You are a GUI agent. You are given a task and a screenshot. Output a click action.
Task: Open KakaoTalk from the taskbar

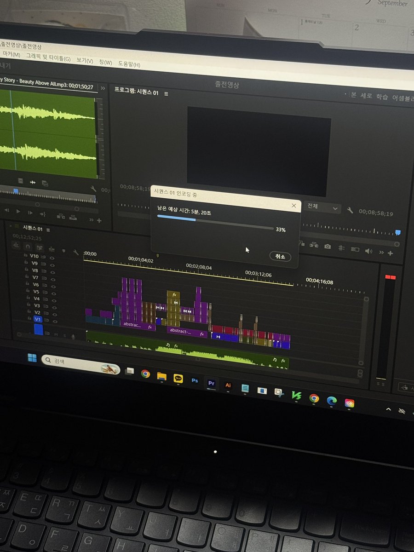pos(178,379)
